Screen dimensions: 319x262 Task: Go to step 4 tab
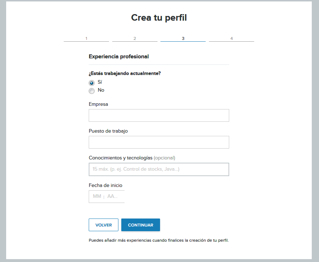coord(231,38)
